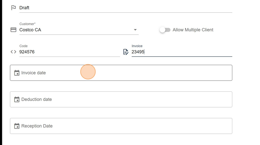260x145 pixels.
Task: Open the Costco CA customer selector
Action: point(79,30)
